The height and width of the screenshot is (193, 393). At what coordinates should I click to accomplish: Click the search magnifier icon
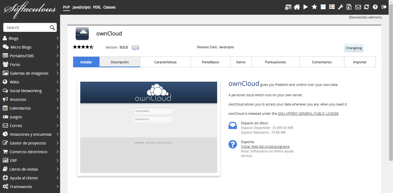pos(52,28)
